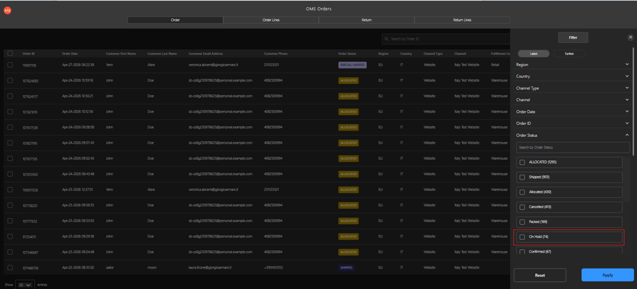The height and width of the screenshot is (289, 637).
Task: Click the Reset button
Action: pos(540,275)
